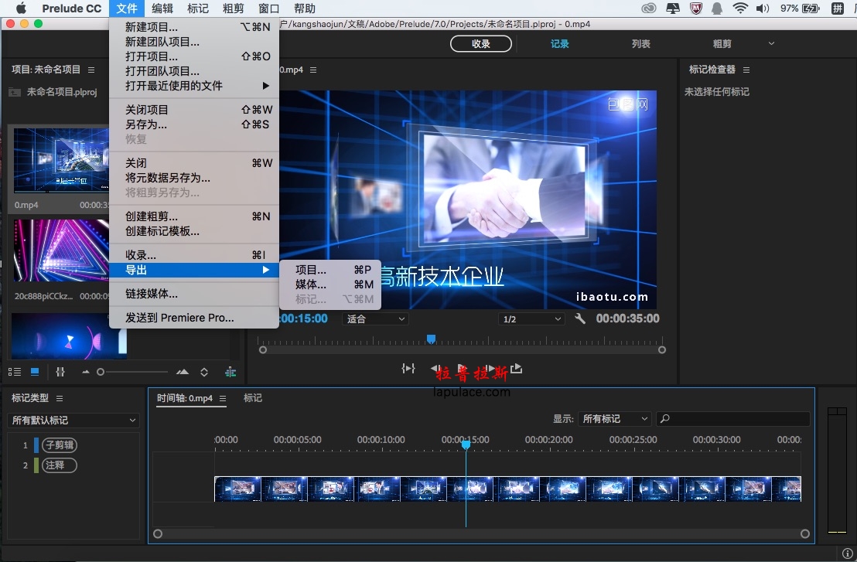
Task: Open the 1/2 playback resolution dropdown
Action: (531, 319)
